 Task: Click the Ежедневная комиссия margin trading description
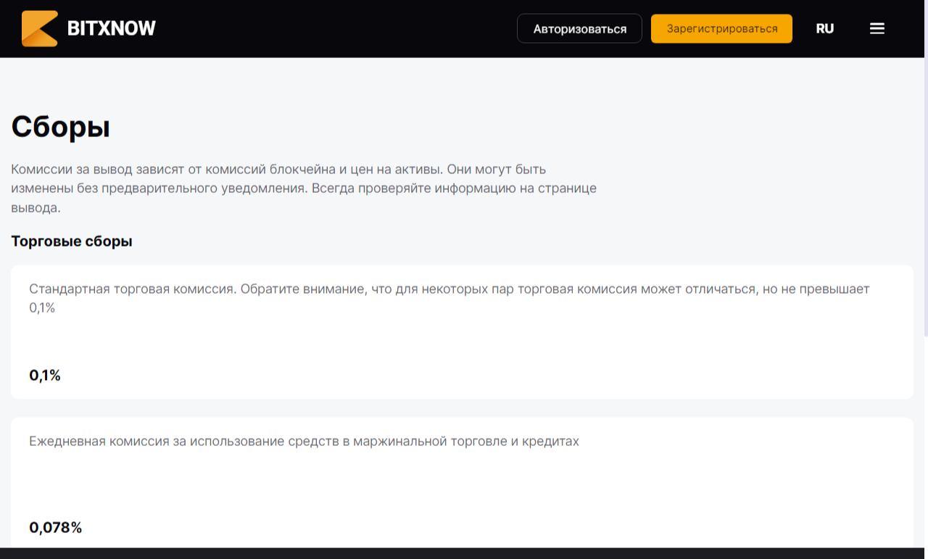pyautogui.click(x=304, y=442)
